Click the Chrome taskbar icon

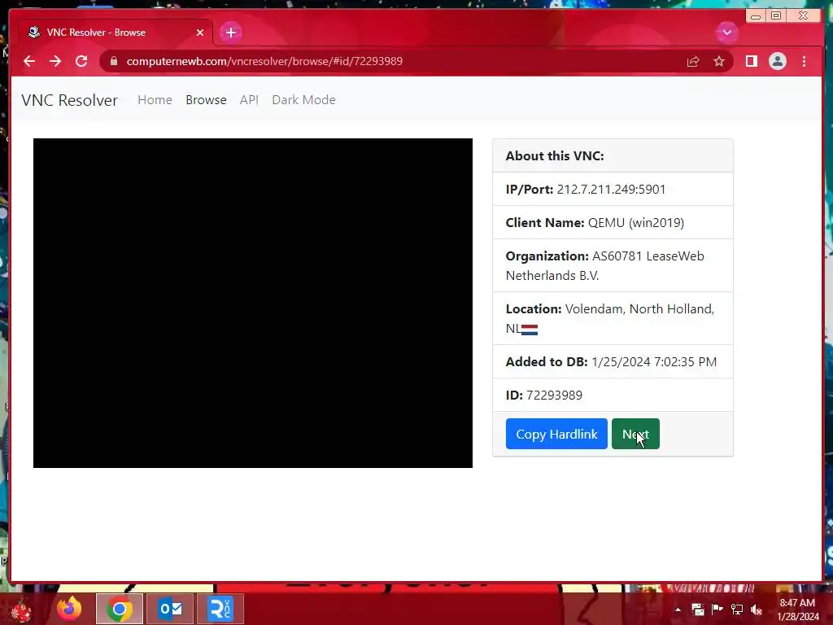click(x=120, y=609)
